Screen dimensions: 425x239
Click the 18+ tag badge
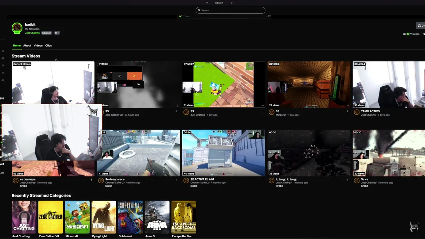click(57, 33)
